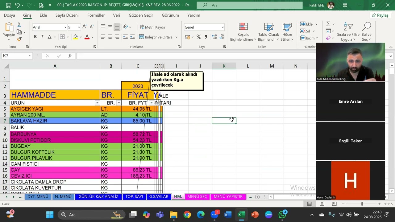Click Bul ve Seç magnifier
Screen dimensions: 395x222
pyautogui.click(x=367, y=32)
